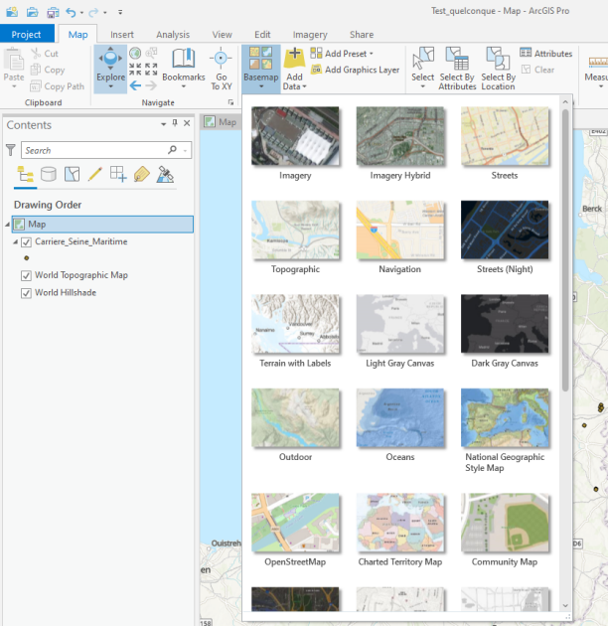The width and height of the screenshot is (608, 626).
Task: Click the magnifier search icon in Contents
Action: [172, 150]
